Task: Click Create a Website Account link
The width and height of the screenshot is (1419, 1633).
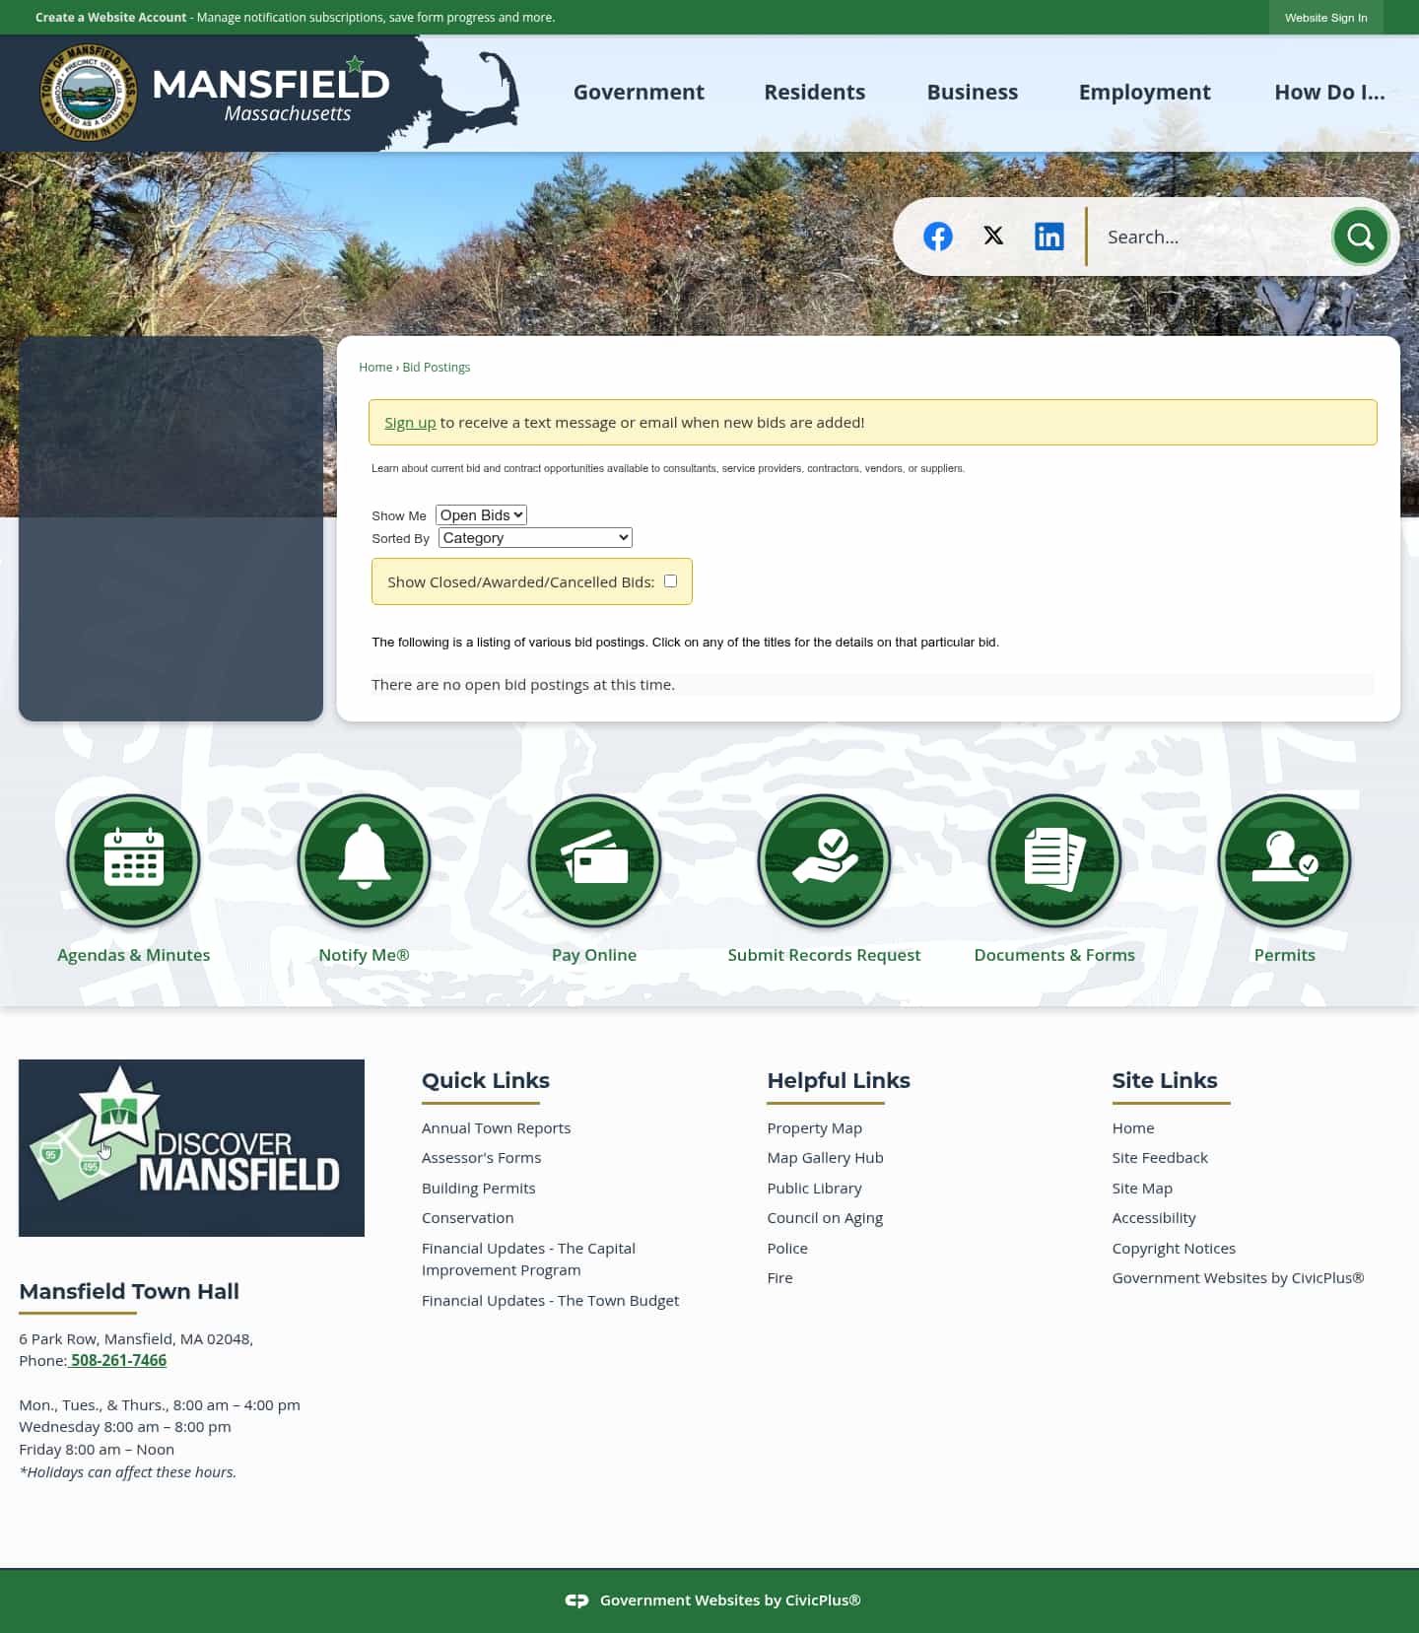Action: click(x=110, y=17)
